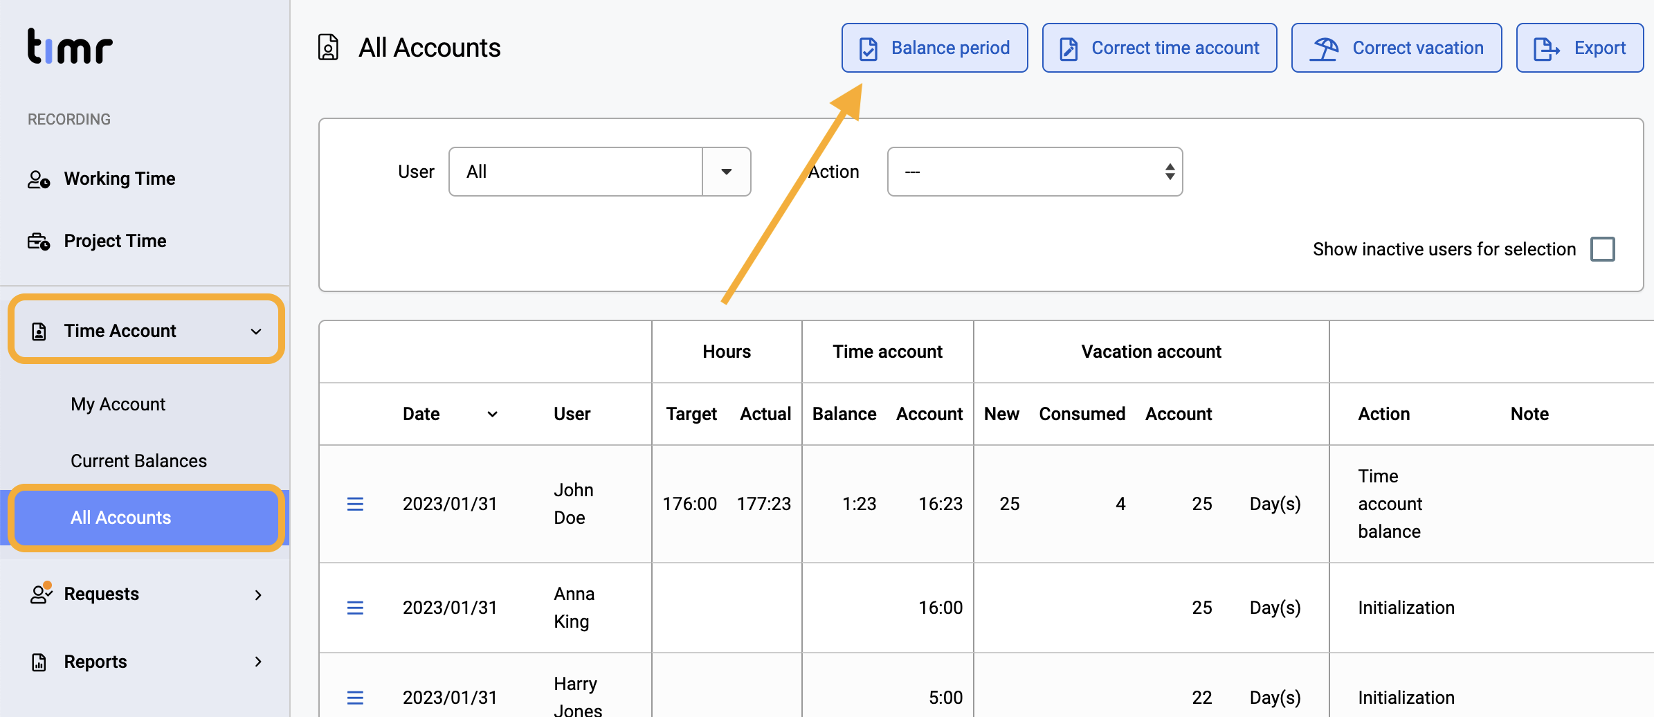The image size is (1654, 717).
Task: Click the Balance period checkmark document icon
Action: click(868, 48)
